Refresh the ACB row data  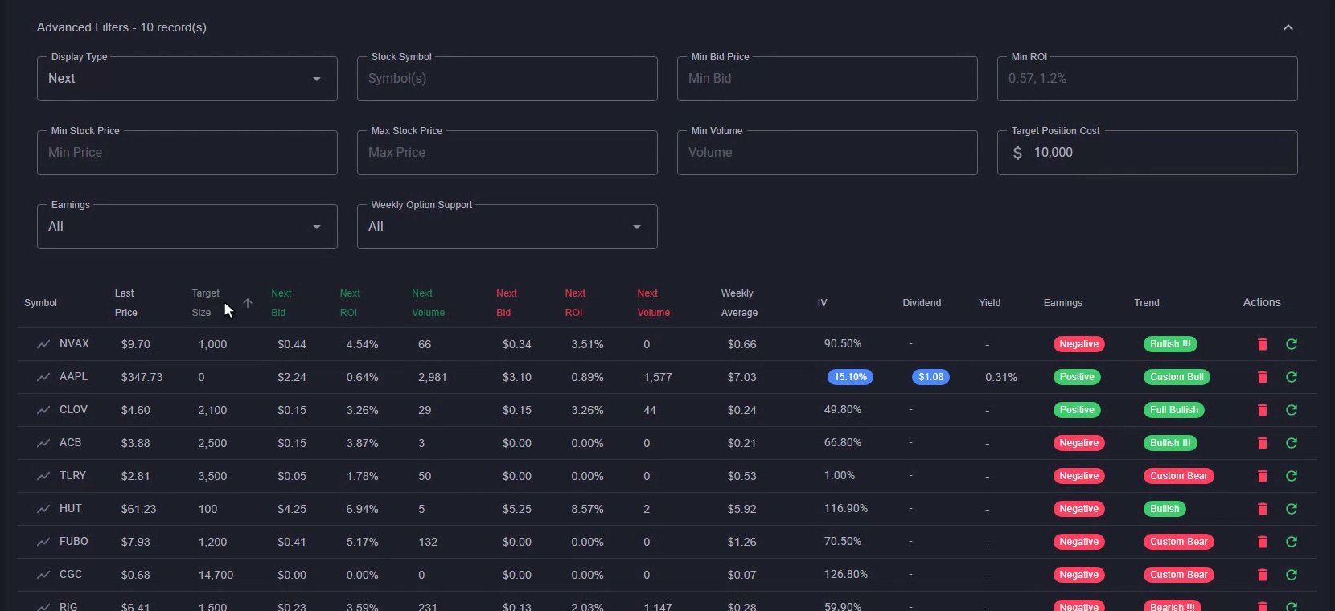tap(1292, 443)
